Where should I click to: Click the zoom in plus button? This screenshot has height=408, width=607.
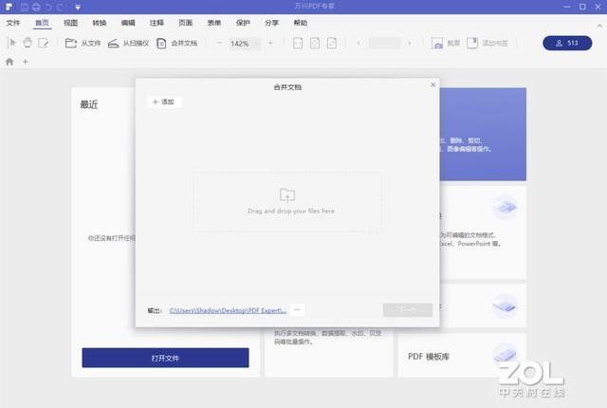(270, 43)
